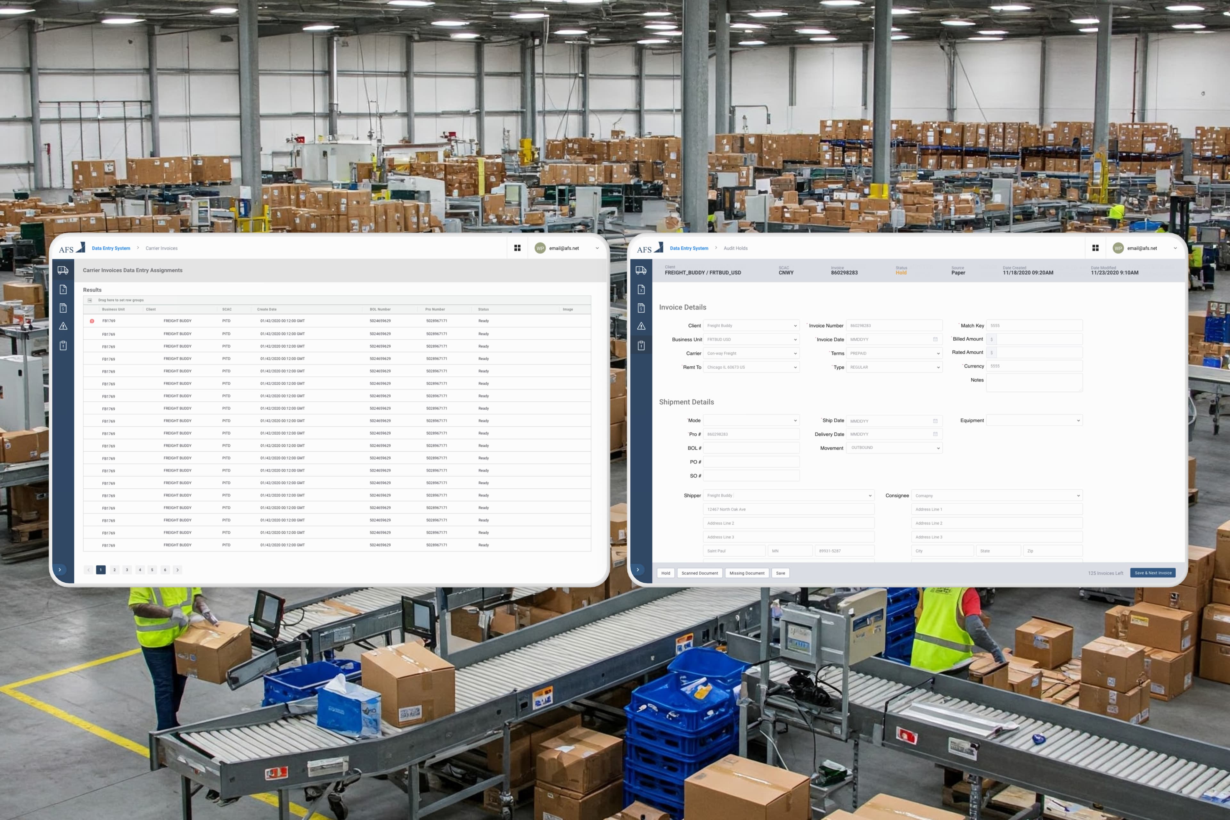The height and width of the screenshot is (820, 1230).
Task: Click row group icon beside 'Drag here to set row groups'
Action: click(89, 300)
